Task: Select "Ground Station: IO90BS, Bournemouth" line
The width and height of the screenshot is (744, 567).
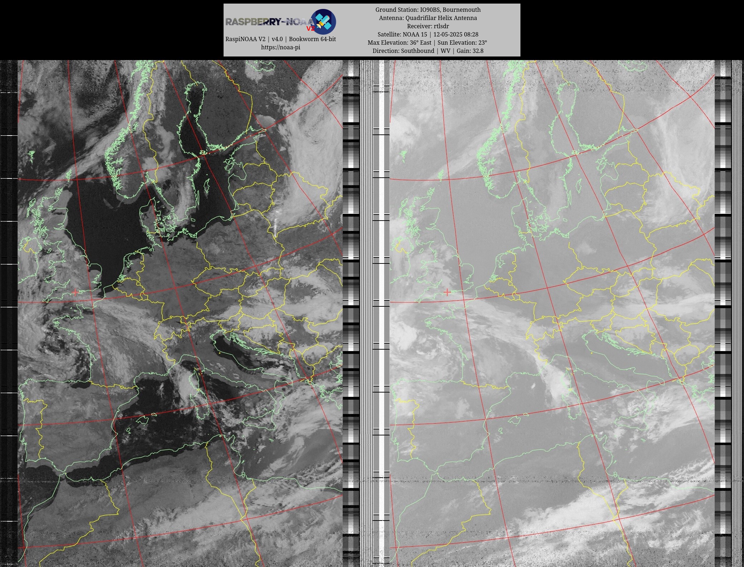Action: tap(428, 10)
